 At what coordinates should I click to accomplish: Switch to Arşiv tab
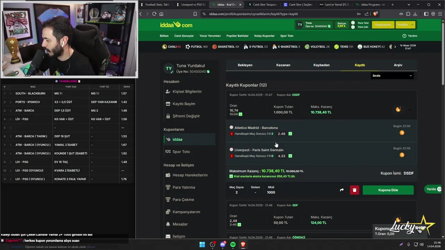coord(398,65)
